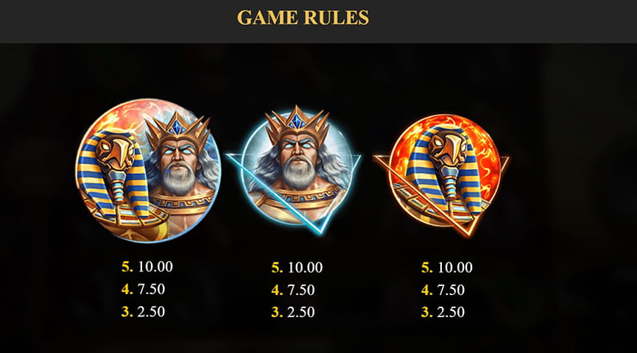Click the glowing blue triangle tip below Zeus

point(320,229)
